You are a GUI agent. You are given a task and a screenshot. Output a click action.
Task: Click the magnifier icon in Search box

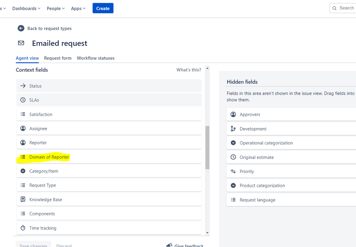click(334, 8)
